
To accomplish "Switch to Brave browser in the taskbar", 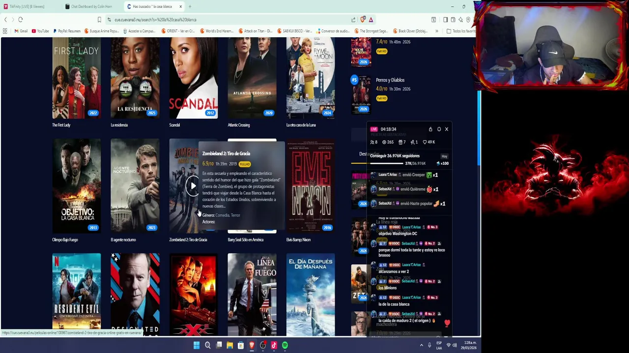I will tap(252, 345).
